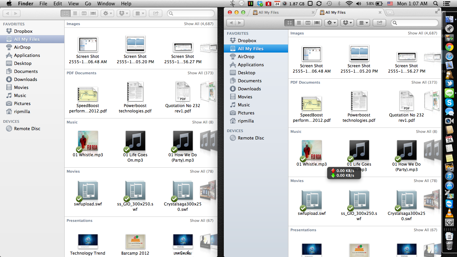Open Dropbox in the right window sidebar
The image size is (457, 257).
[247, 40]
